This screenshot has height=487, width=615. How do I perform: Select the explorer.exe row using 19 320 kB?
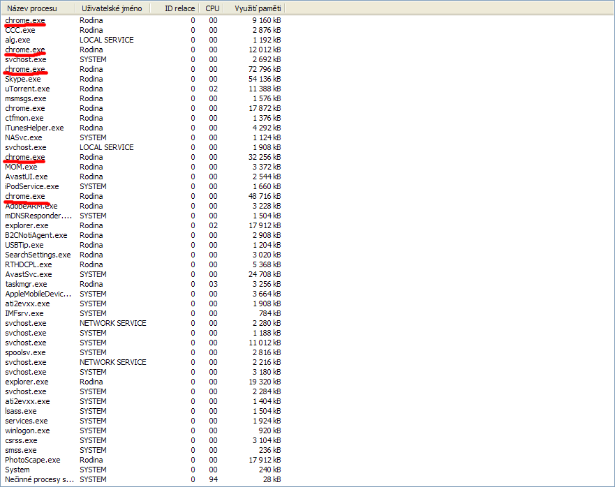click(27, 382)
